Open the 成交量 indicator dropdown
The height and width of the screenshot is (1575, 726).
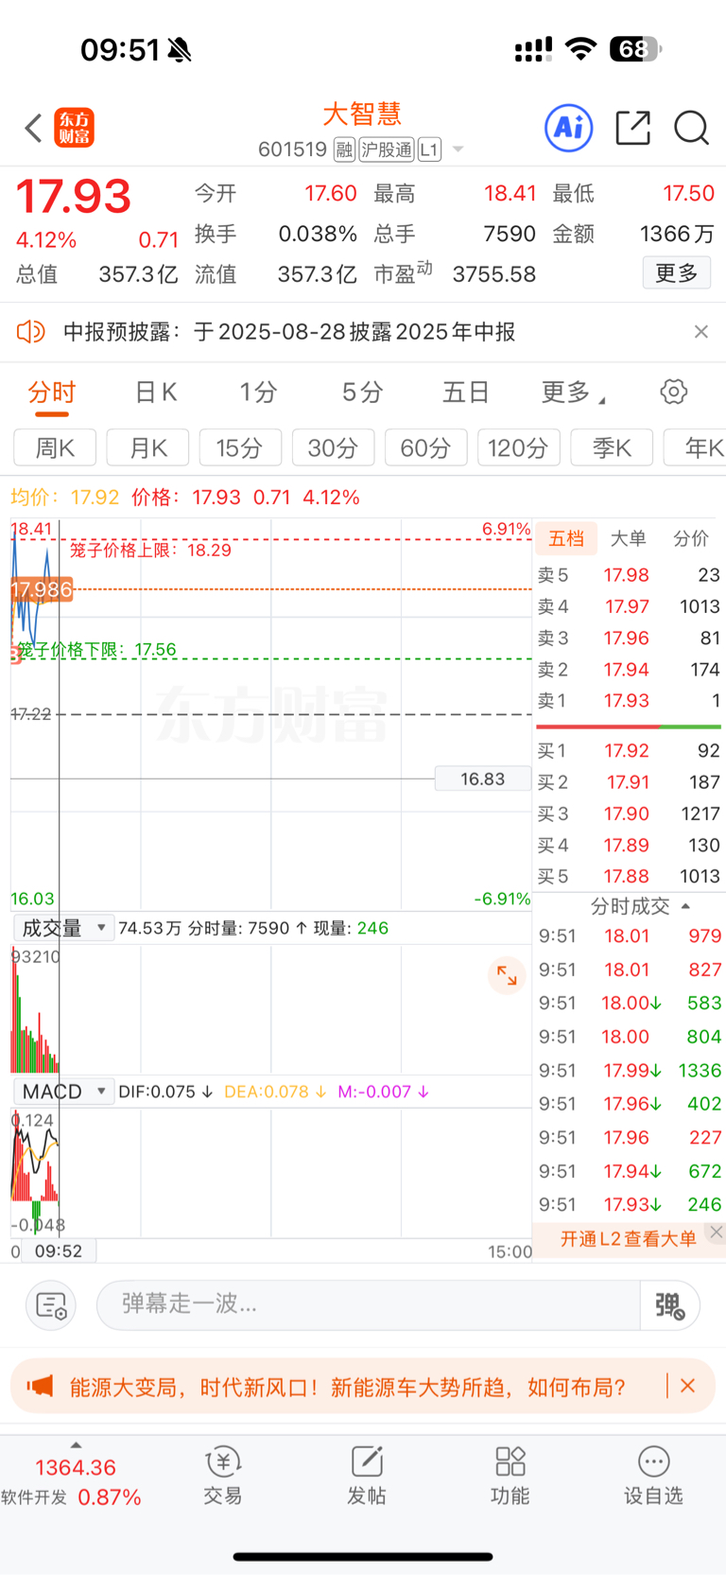click(64, 928)
